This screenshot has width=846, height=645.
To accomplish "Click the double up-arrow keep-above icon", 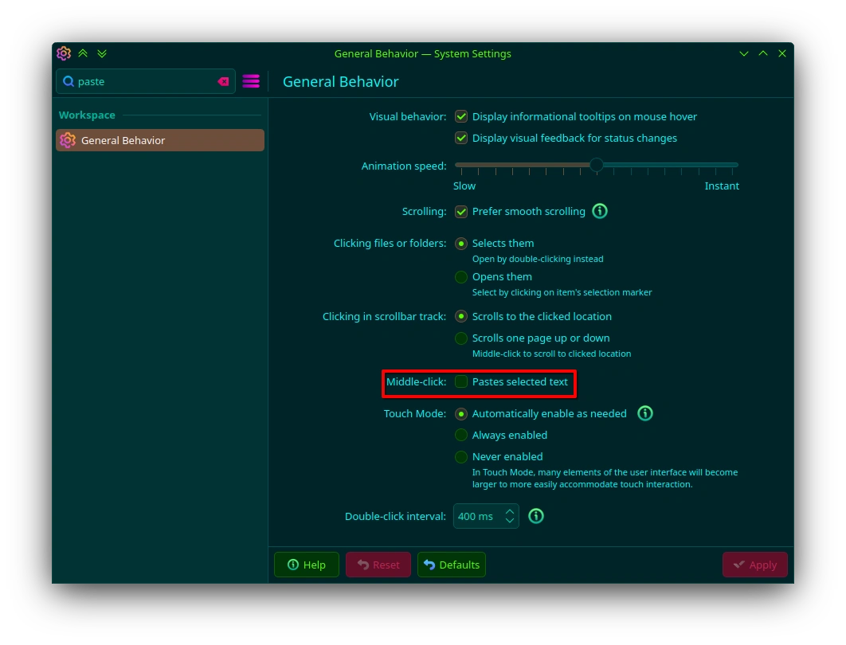I will coord(83,53).
